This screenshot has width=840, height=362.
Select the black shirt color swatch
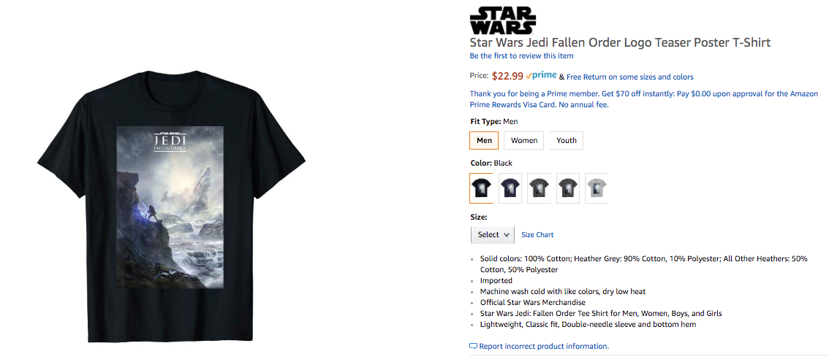coord(481,188)
